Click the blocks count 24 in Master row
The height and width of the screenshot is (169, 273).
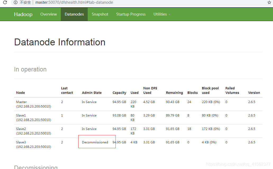[x=189, y=102]
